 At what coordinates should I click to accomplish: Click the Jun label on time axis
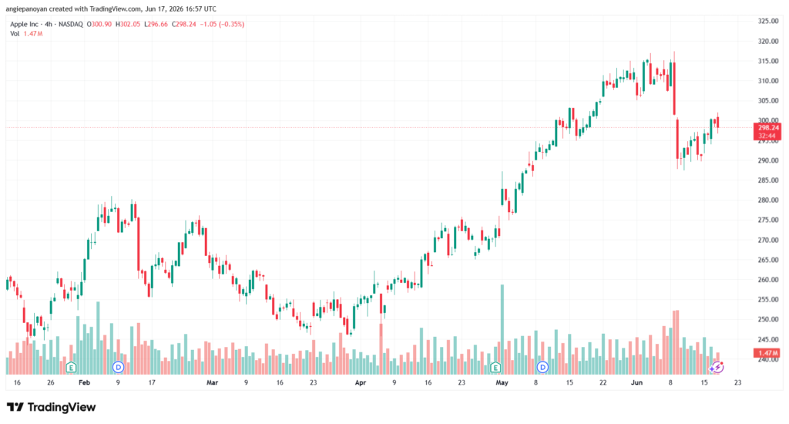(636, 382)
